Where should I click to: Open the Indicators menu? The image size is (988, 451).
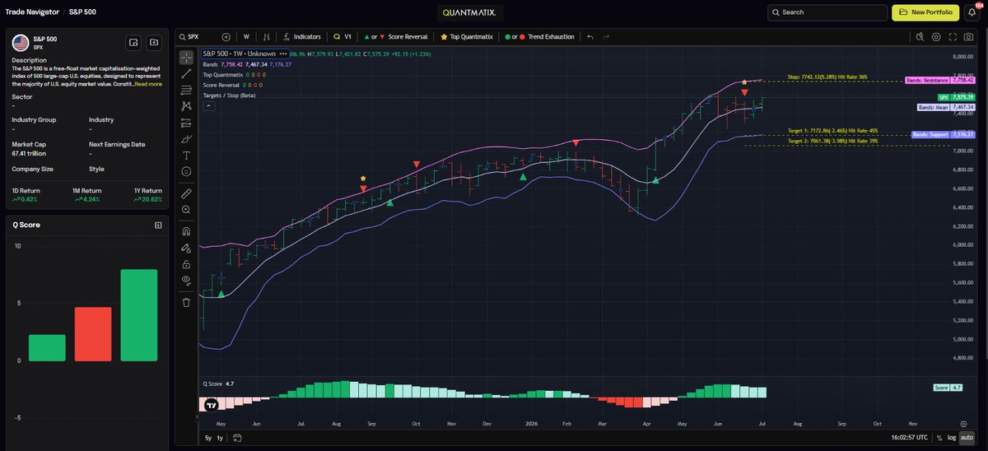301,37
